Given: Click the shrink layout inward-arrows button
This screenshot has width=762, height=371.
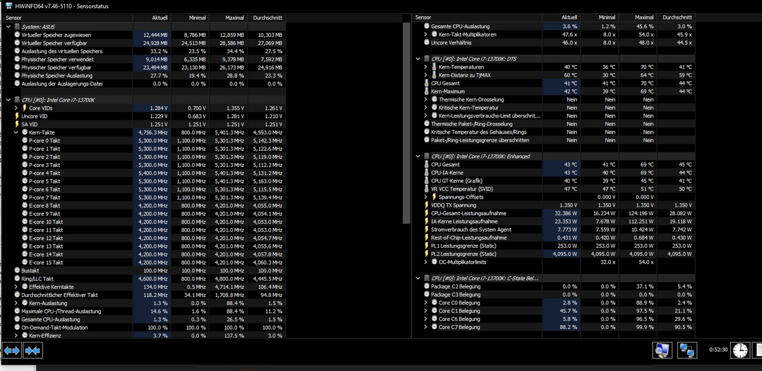Looking at the screenshot, I should (x=32, y=350).
